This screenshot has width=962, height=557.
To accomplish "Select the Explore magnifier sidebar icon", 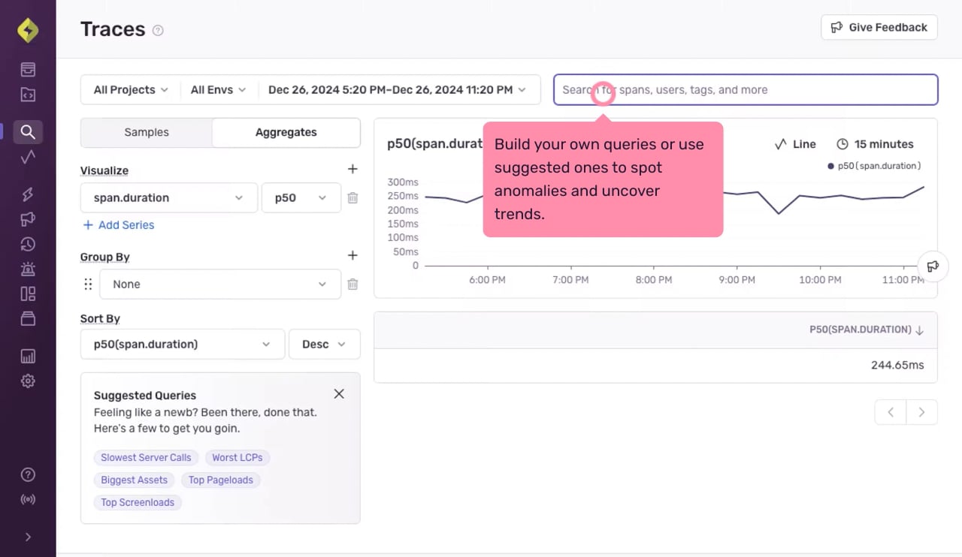I will point(28,132).
